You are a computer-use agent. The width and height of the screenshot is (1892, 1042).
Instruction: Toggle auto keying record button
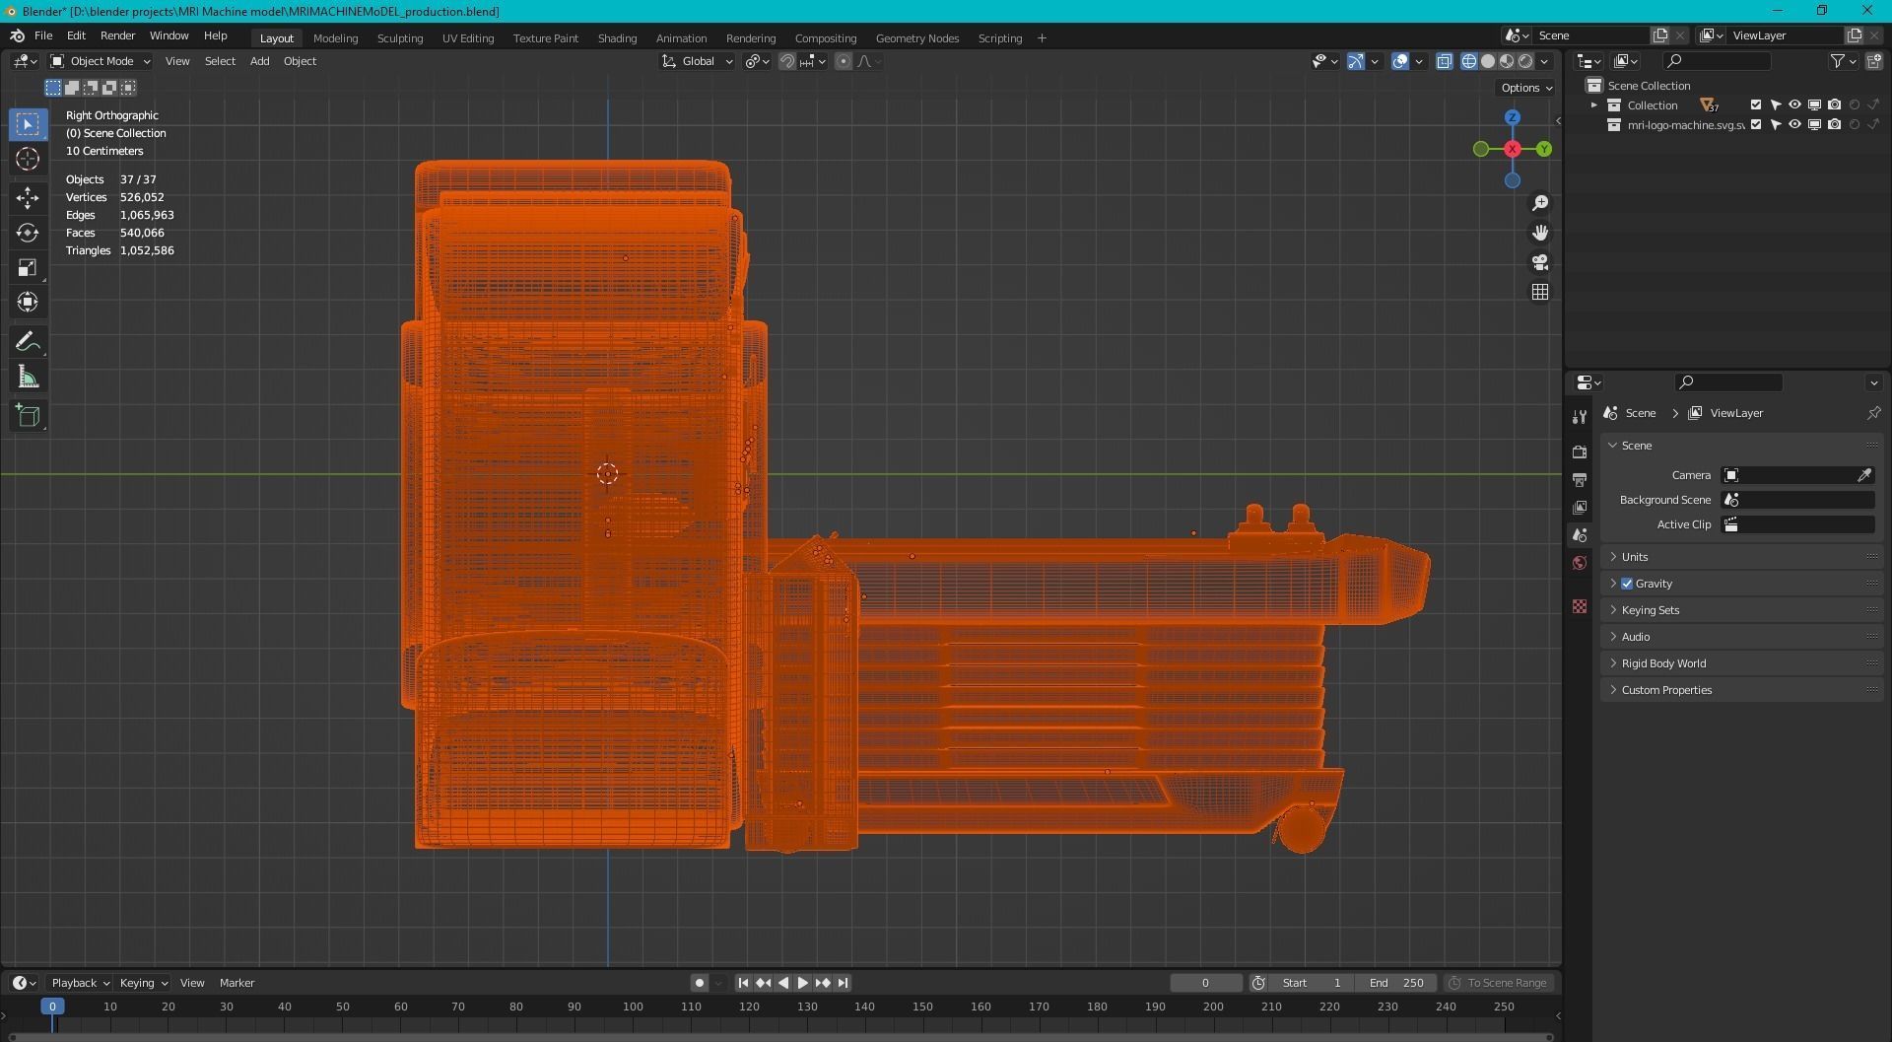pyautogui.click(x=699, y=983)
